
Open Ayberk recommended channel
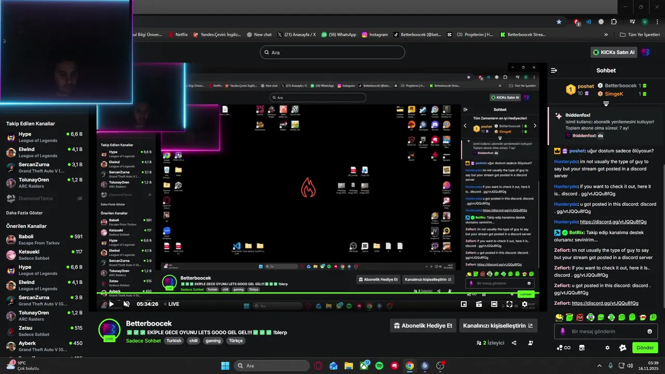(x=44, y=346)
